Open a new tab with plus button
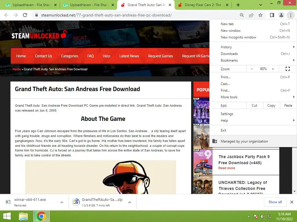Viewport: 297px width, 222px height. [x=238, y=5]
